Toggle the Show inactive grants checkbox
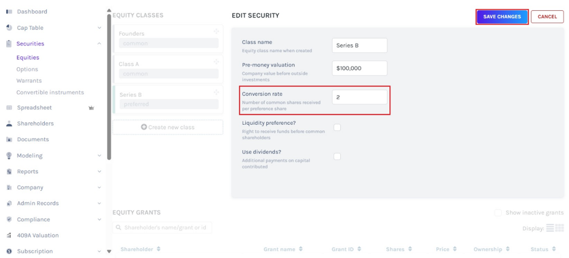The height and width of the screenshot is (258, 569). point(498,213)
